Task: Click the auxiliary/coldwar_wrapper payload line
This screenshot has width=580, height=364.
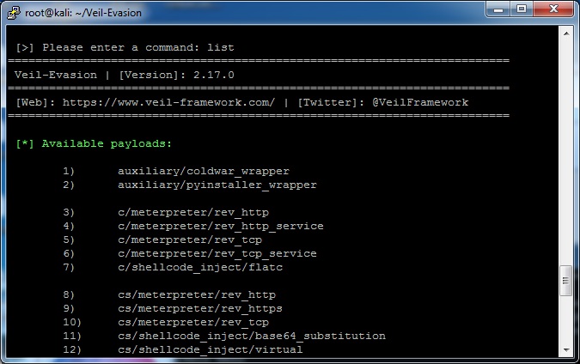Action: coord(204,171)
